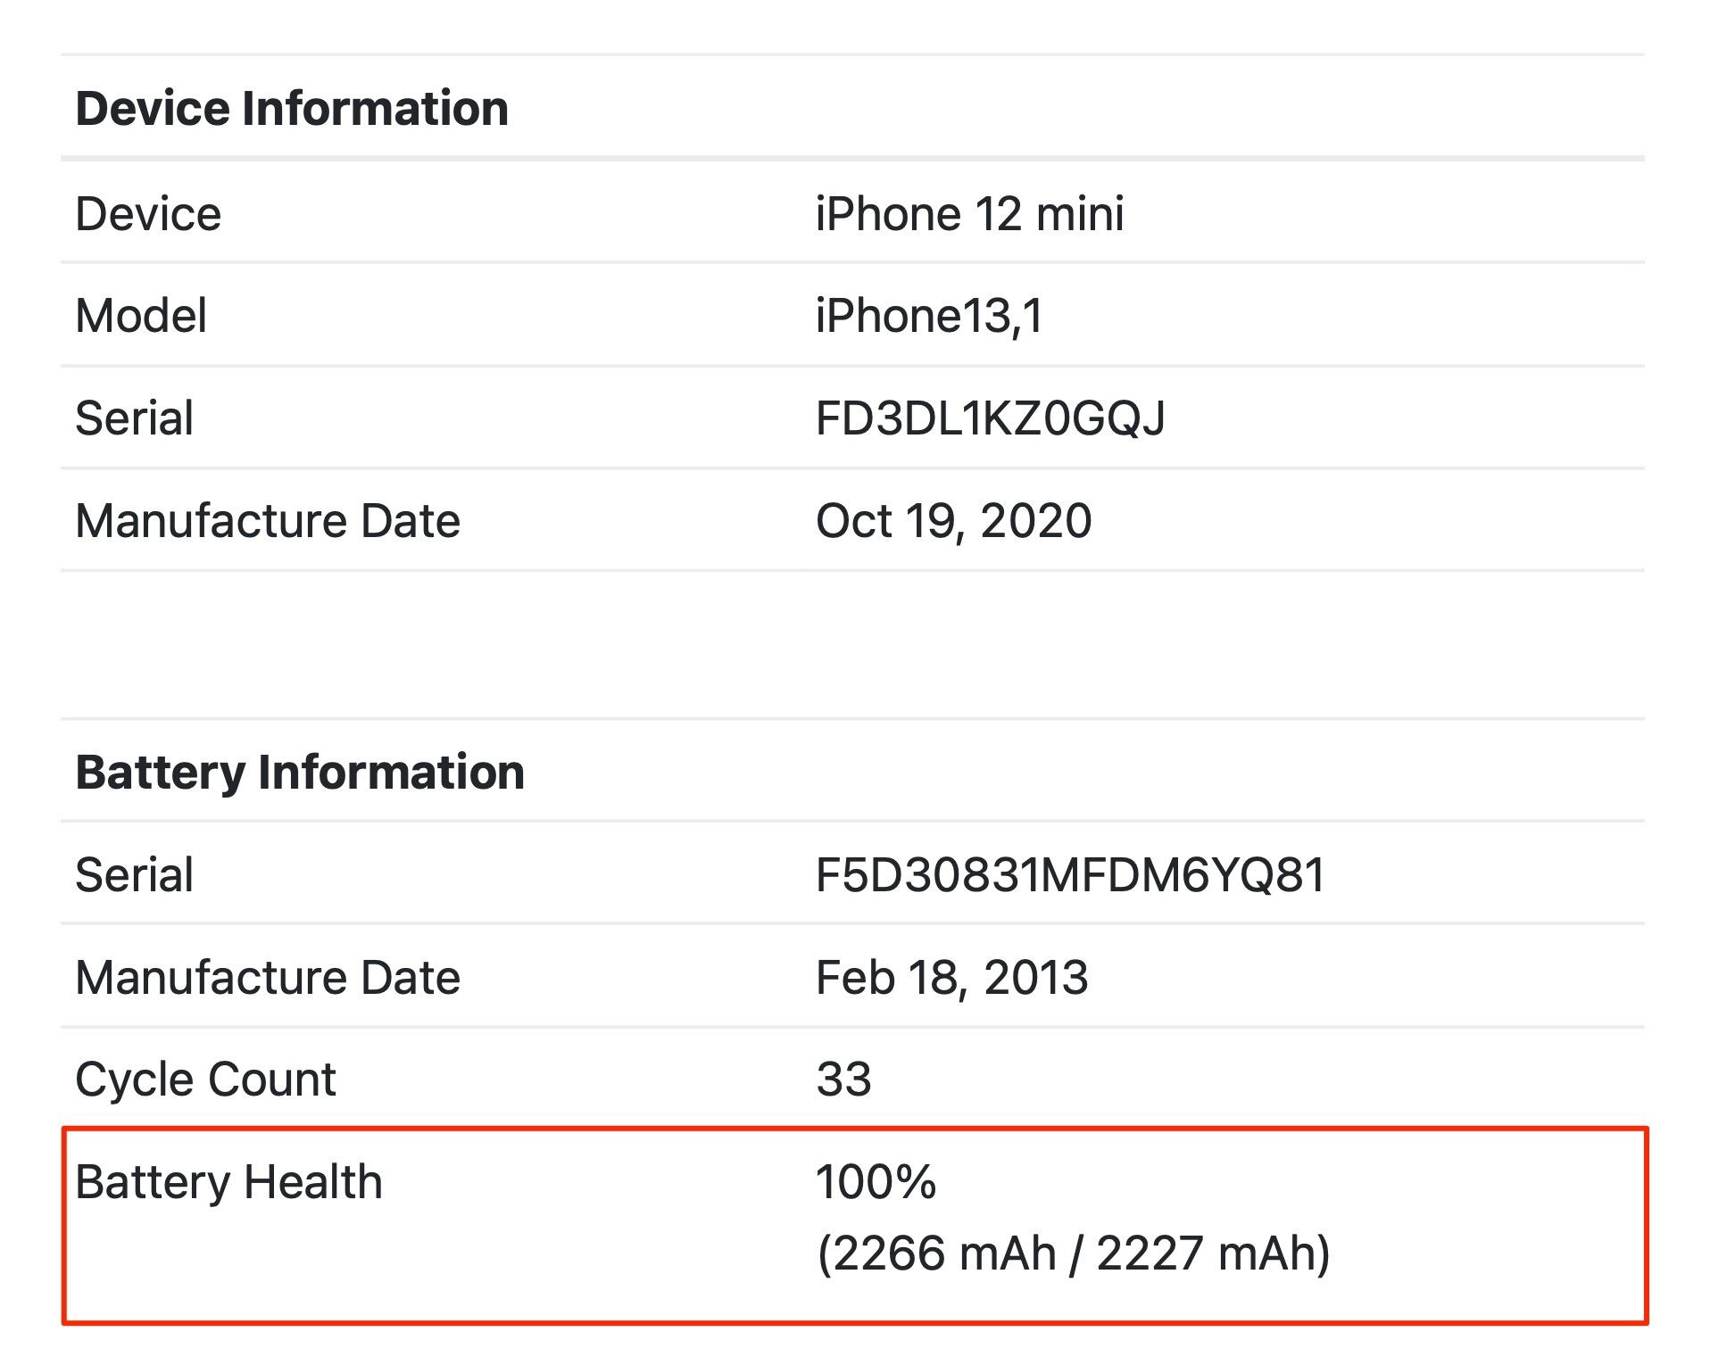Select battery serial F5D30831MFDM6YQ81
This screenshot has width=1735, height=1365.
click(1070, 875)
